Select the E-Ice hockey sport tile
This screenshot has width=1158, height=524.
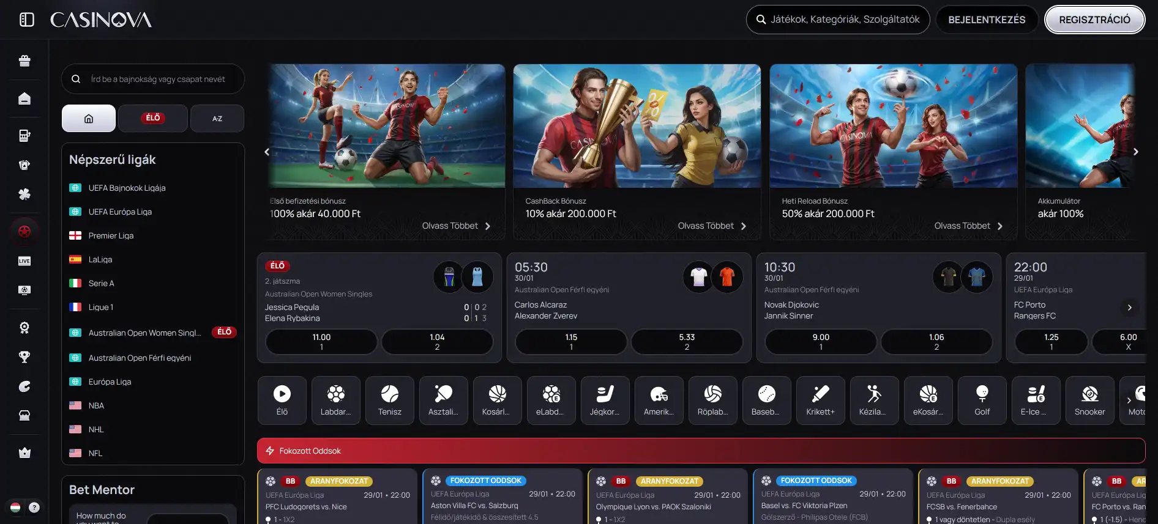[1036, 400]
